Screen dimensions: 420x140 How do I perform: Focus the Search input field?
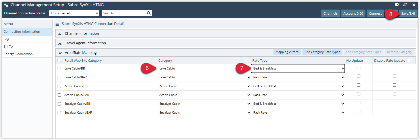[x=124, y=13]
